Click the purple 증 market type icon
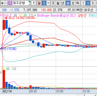The height and width of the screenshot is (96, 97). [x=10, y=3]
